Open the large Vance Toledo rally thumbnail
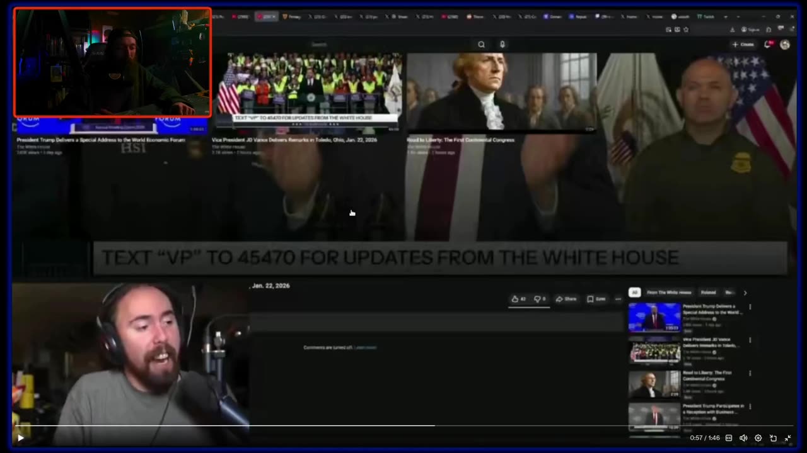The image size is (807, 453). pyautogui.click(x=307, y=93)
